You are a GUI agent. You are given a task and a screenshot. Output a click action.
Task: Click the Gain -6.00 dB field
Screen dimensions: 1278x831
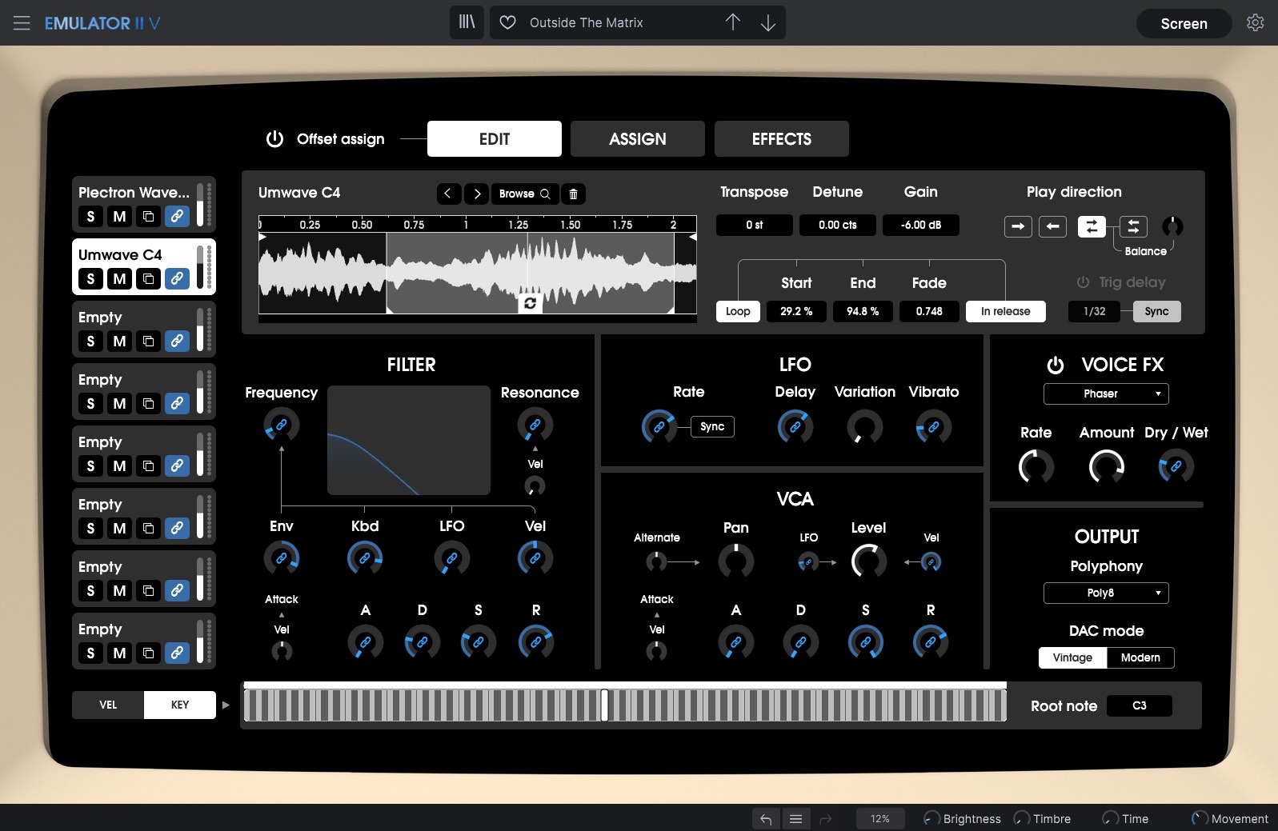click(921, 225)
